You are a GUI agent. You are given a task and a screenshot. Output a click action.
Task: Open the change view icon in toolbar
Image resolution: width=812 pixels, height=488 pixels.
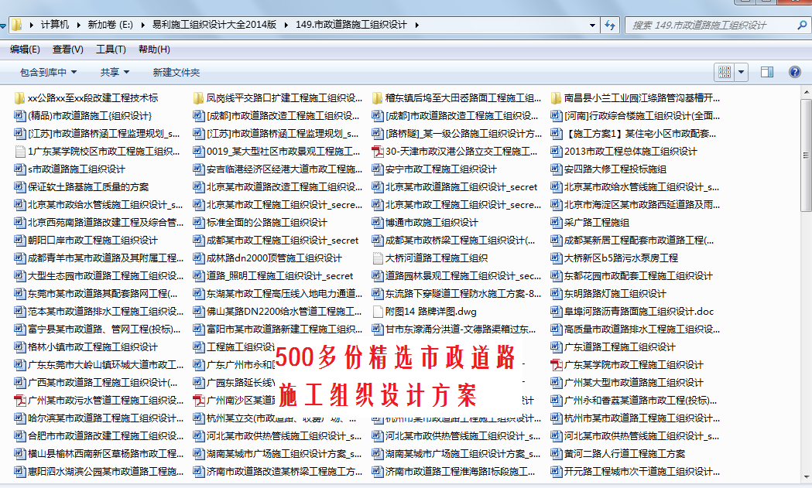tap(725, 72)
